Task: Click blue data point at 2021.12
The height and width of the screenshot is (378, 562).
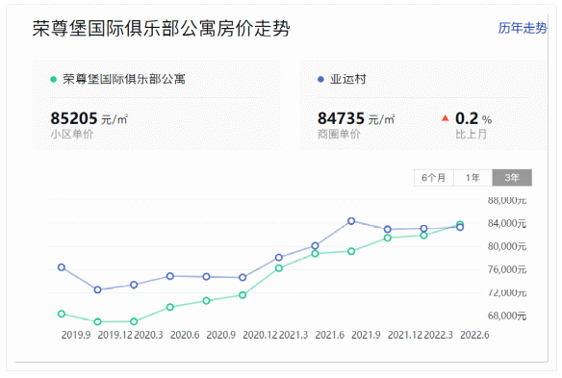Action: click(x=388, y=229)
